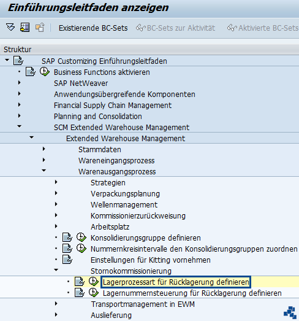The image size is (299, 321).
Task: Collapse SAP Customizing Einführungsleitfaden root node
Action: [x=7, y=60]
